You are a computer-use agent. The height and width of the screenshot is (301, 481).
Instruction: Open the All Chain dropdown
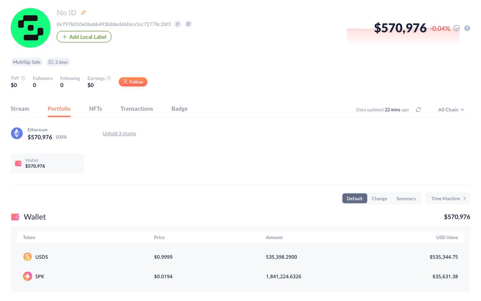tap(451, 110)
